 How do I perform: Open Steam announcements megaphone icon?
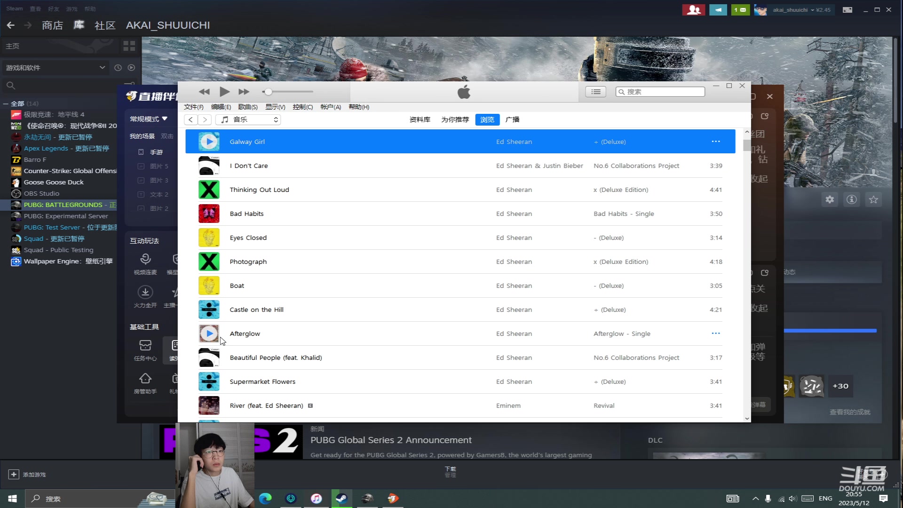tap(718, 10)
